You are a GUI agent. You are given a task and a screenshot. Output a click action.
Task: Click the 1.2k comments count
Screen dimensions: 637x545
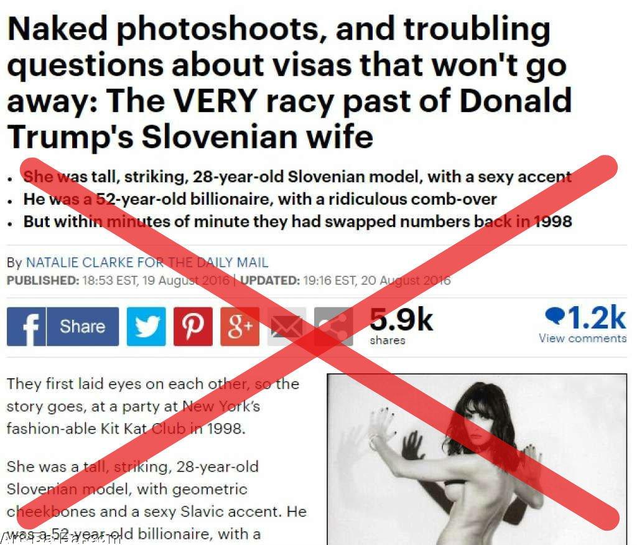[x=597, y=317]
